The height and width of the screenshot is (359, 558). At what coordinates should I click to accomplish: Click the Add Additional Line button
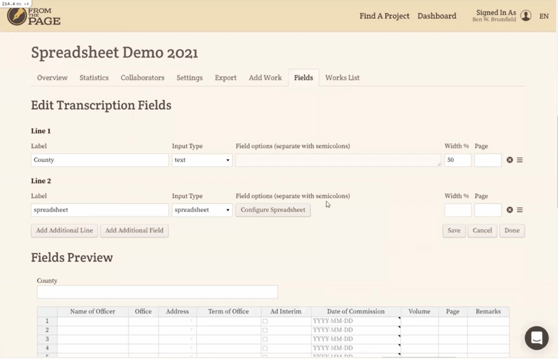[x=64, y=230]
